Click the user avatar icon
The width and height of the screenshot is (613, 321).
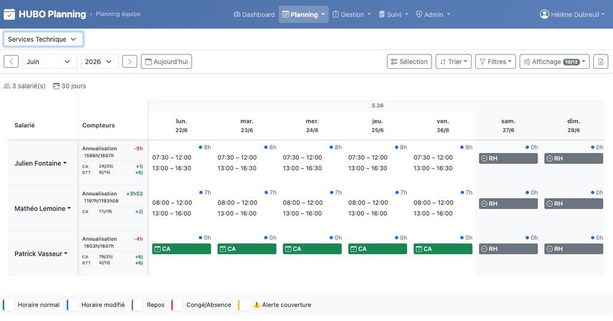[x=544, y=14]
